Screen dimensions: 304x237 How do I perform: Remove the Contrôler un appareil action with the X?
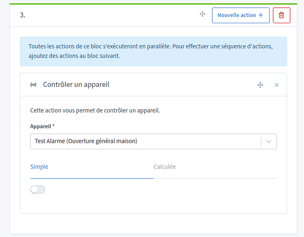(x=277, y=85)
